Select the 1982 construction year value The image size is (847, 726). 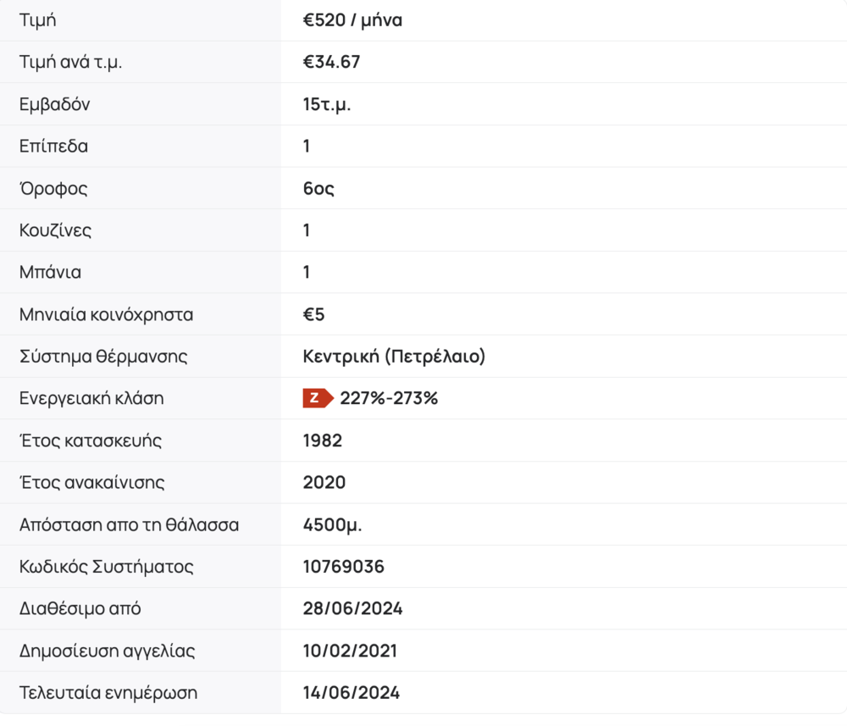(x=323, y=441)
